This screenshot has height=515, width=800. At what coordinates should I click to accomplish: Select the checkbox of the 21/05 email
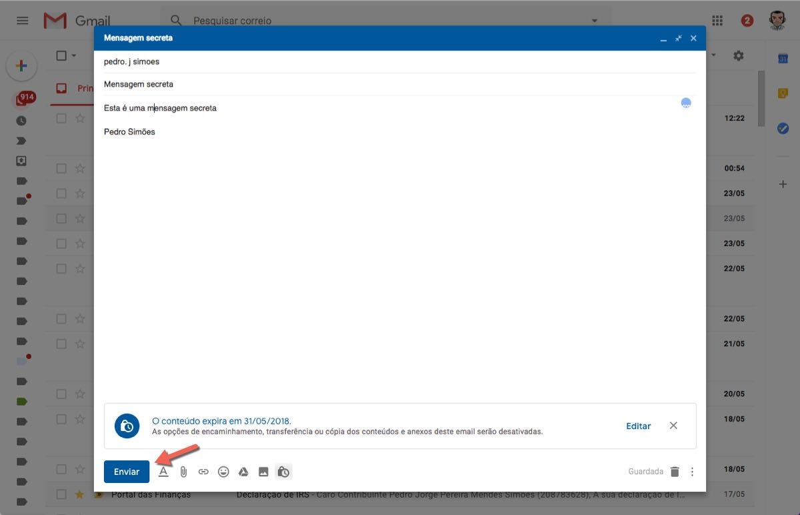61,344
